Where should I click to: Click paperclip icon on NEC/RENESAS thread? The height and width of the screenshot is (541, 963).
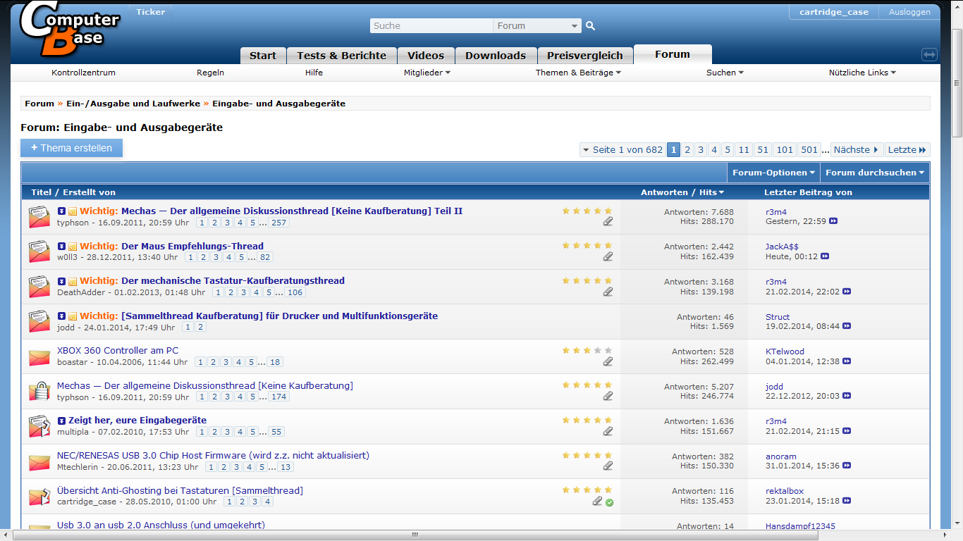608,466
